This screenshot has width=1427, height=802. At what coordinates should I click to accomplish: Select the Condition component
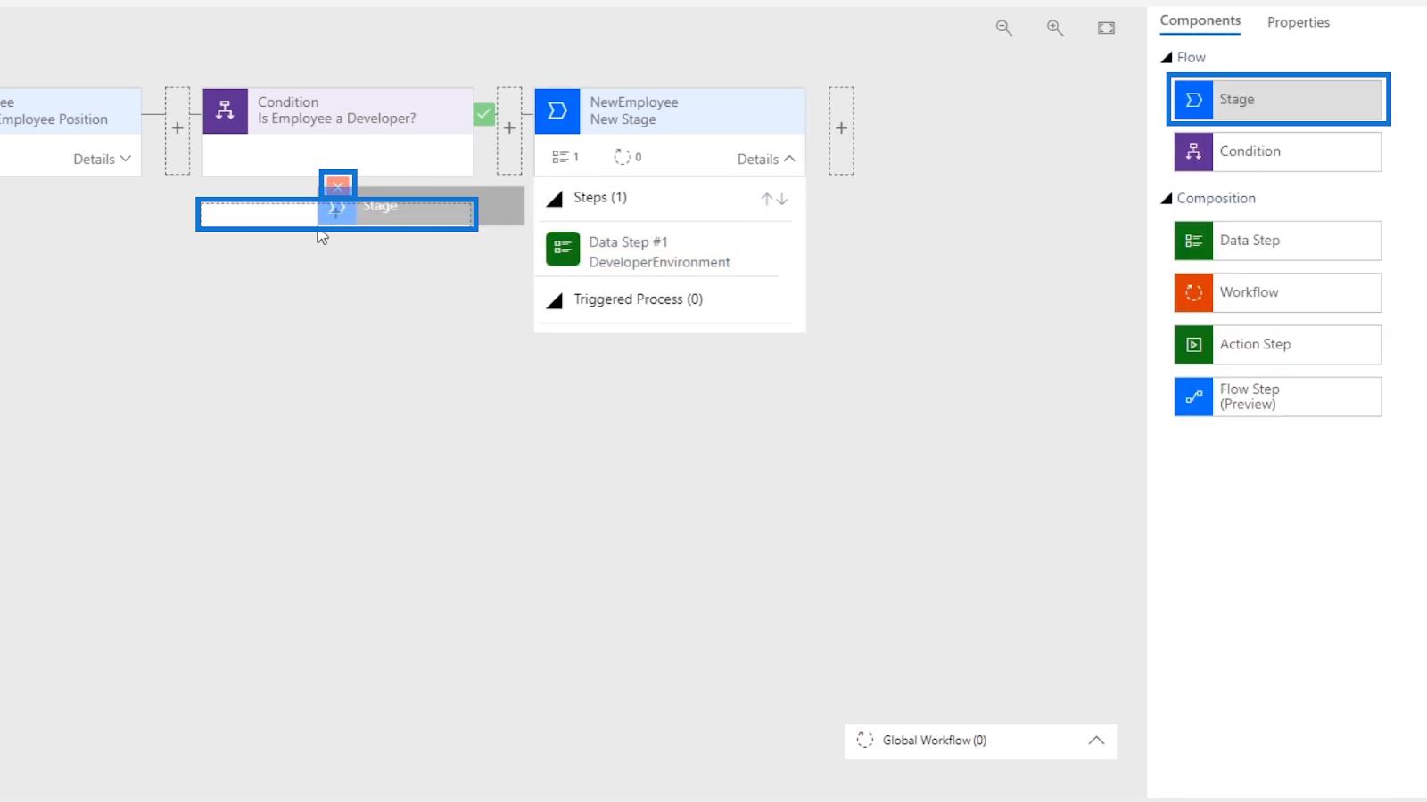pyautogui.click(x=1278, y=151)
